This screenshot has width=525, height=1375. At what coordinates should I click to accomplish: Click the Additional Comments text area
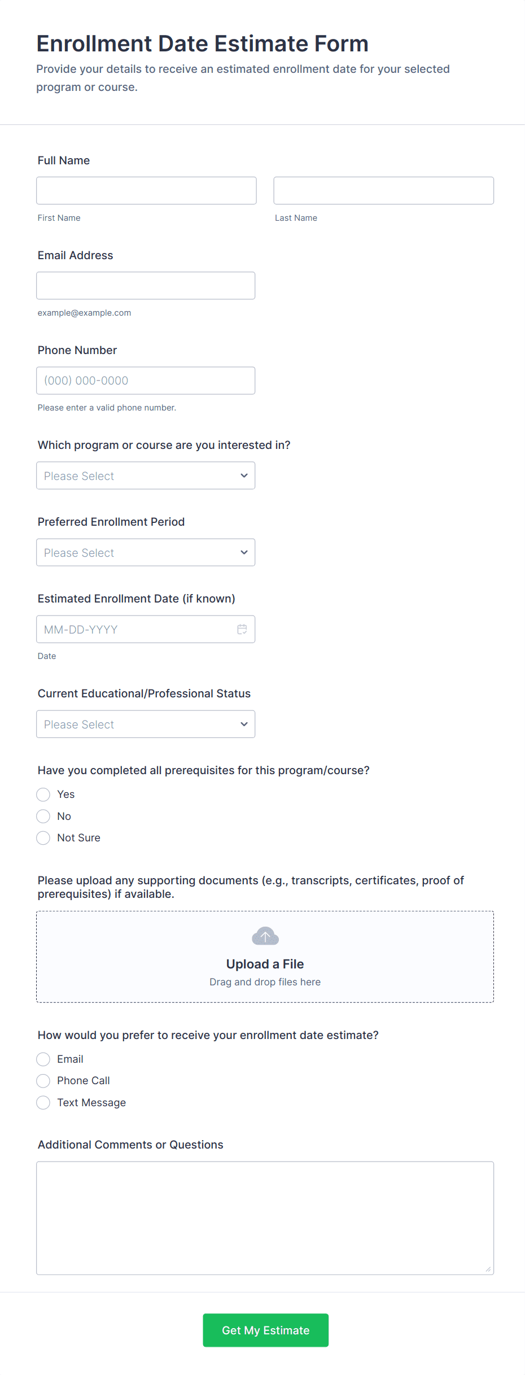(x=265, y=1218)
